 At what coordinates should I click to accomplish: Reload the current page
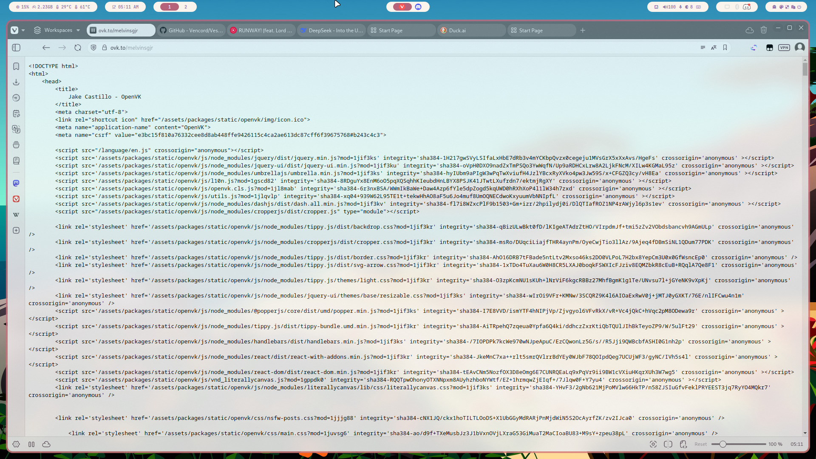[x=78, y=48]
